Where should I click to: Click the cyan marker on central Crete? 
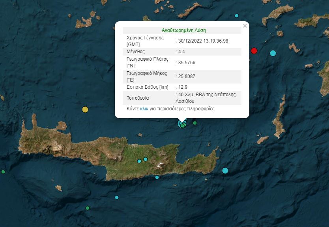(146, 159)
